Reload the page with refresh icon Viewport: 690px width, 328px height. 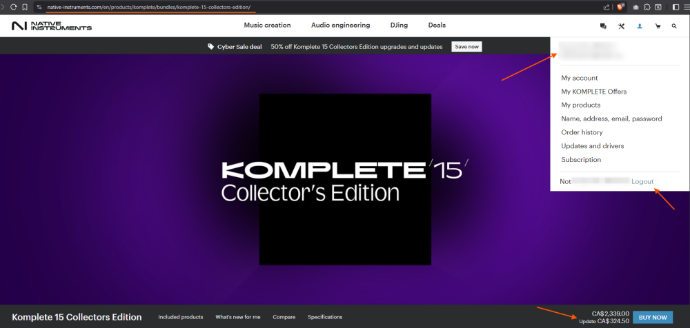point(14,7)
